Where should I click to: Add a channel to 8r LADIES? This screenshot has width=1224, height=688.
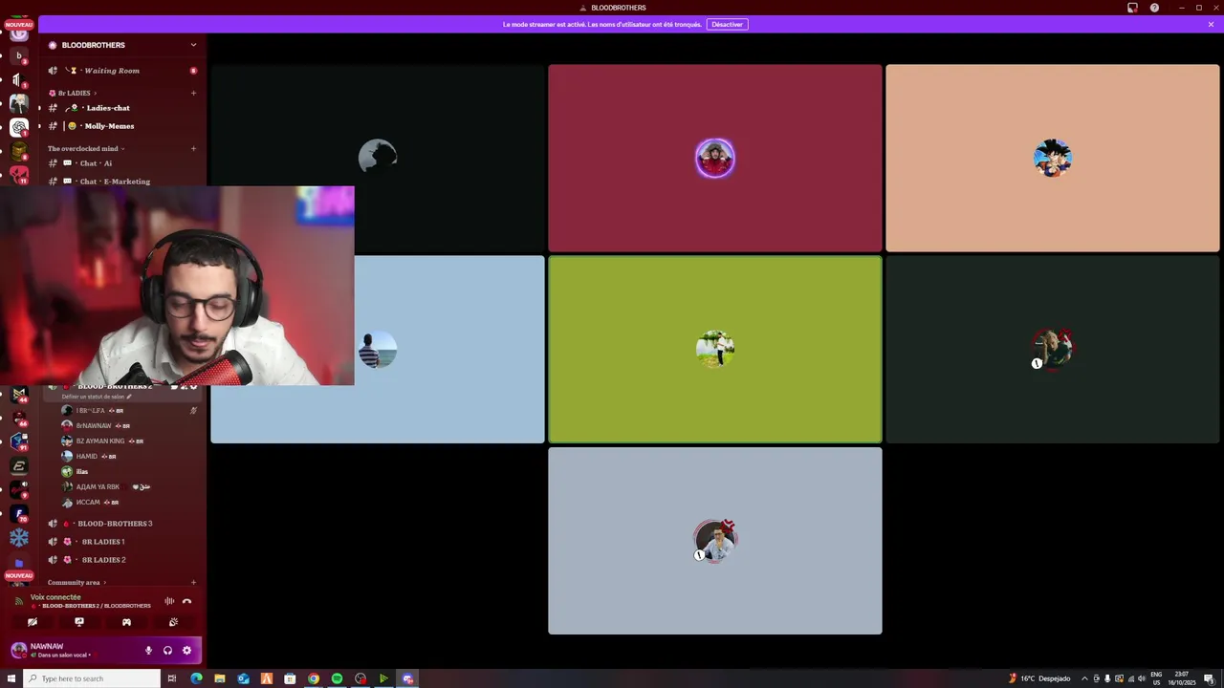click(193, 93)
